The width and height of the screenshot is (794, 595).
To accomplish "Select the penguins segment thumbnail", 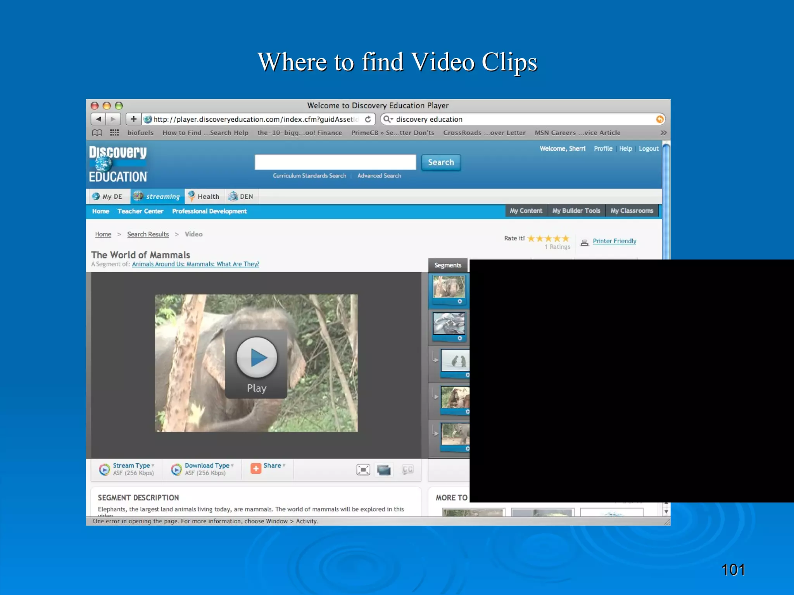I will 455,360.
